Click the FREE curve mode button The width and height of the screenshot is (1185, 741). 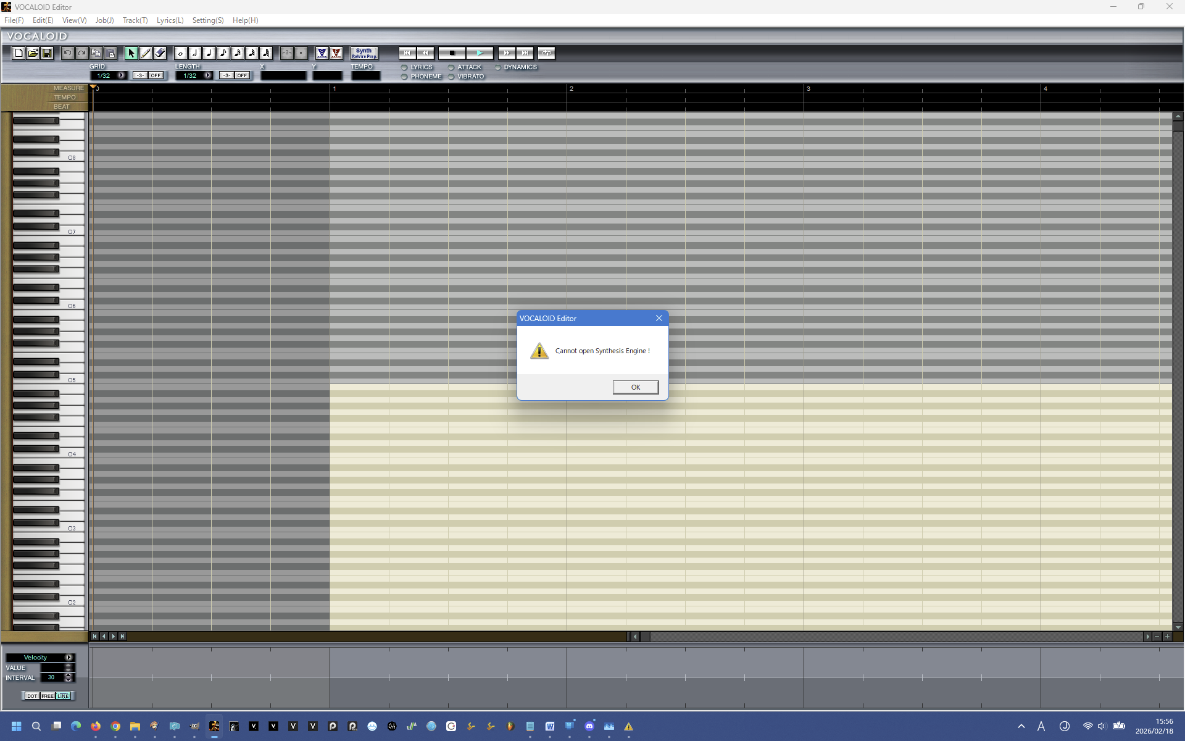(x=48, y=696)
